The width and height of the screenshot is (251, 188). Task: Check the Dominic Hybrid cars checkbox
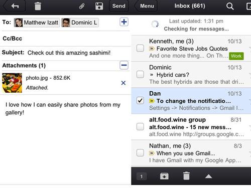point(140,74)
